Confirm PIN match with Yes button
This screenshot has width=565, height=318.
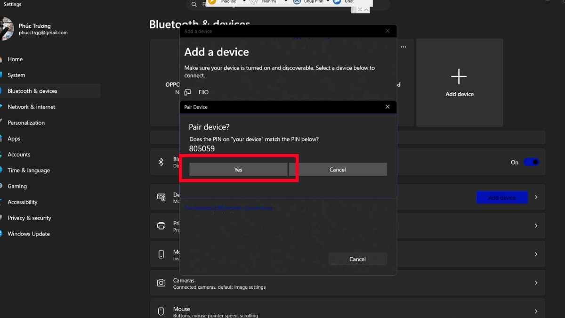[x=238, y=170]
